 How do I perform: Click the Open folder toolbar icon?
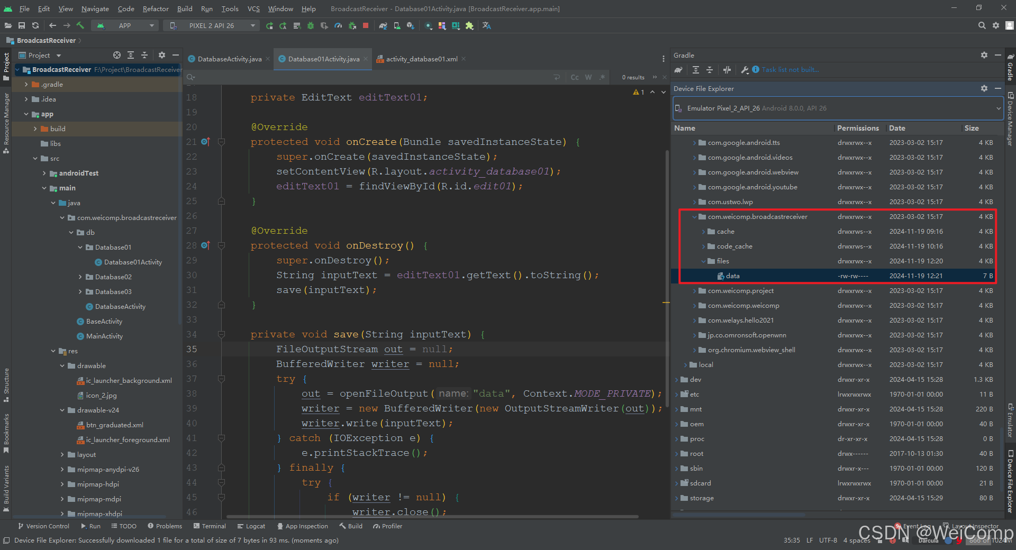[8, 25]
